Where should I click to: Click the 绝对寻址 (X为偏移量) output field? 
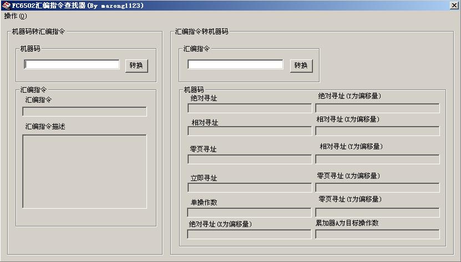click(x=250, y=234)
